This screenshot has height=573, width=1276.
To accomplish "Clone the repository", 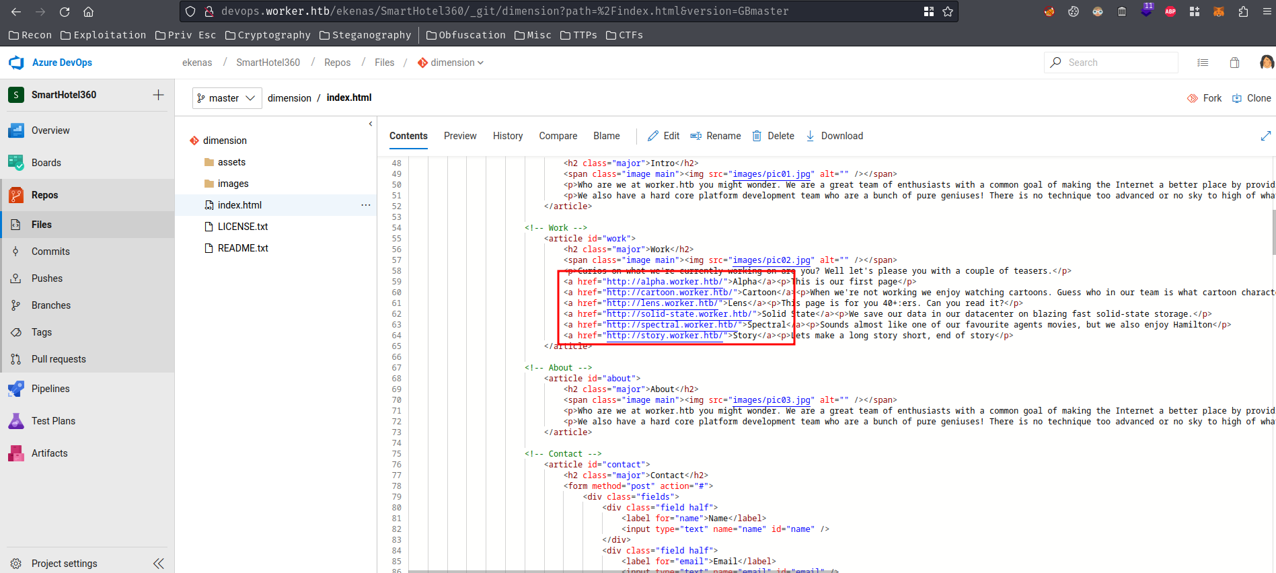I will pos(1251,98).
